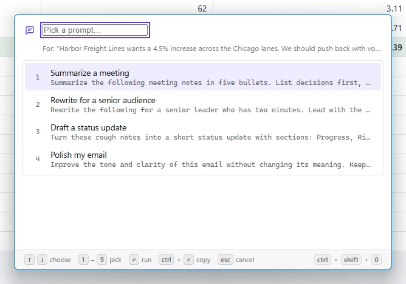Click the "Summarize the following meeting notes" description
The height and width of the screenshot is (284, 406).
pyautogui.click(x=210, y=83)
